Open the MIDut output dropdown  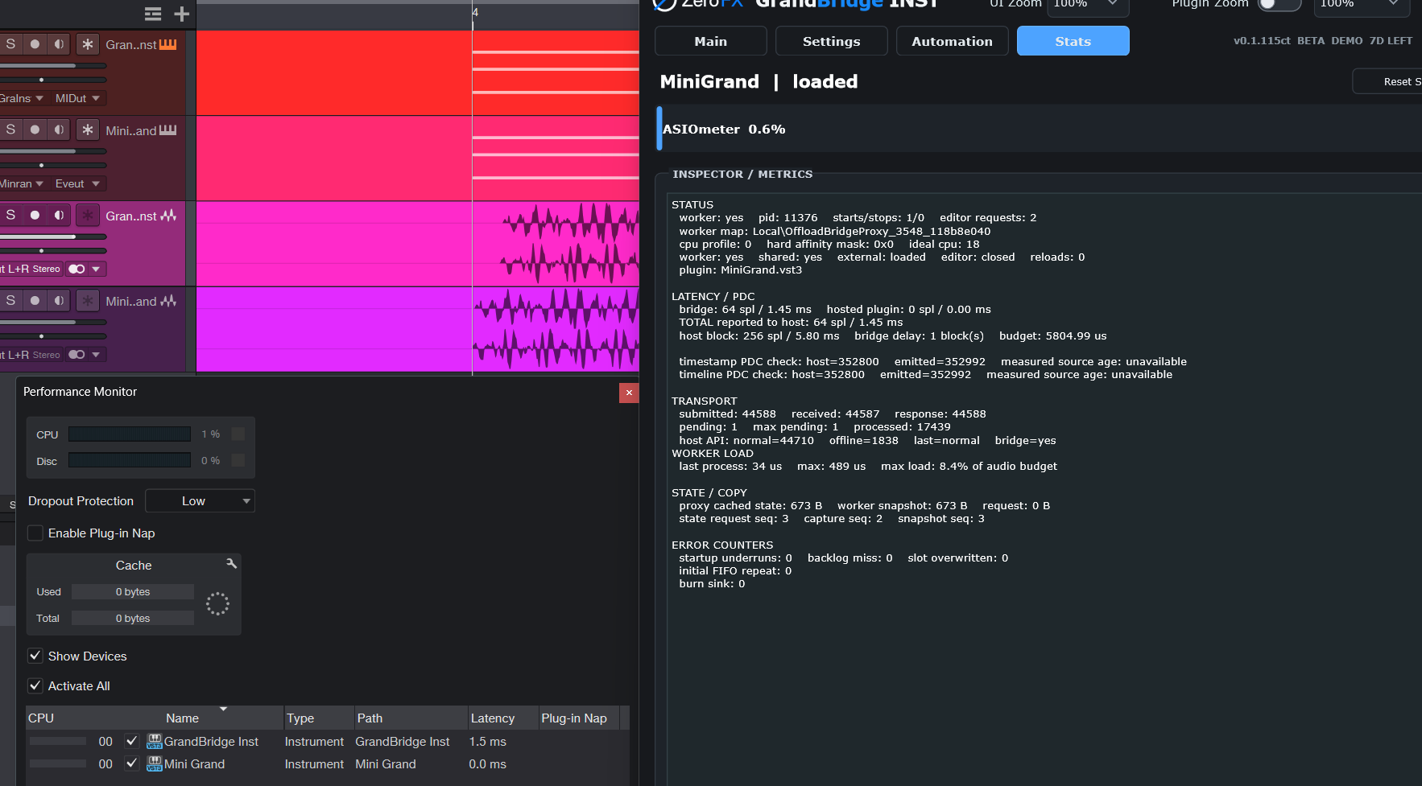(x=77, y=98)
